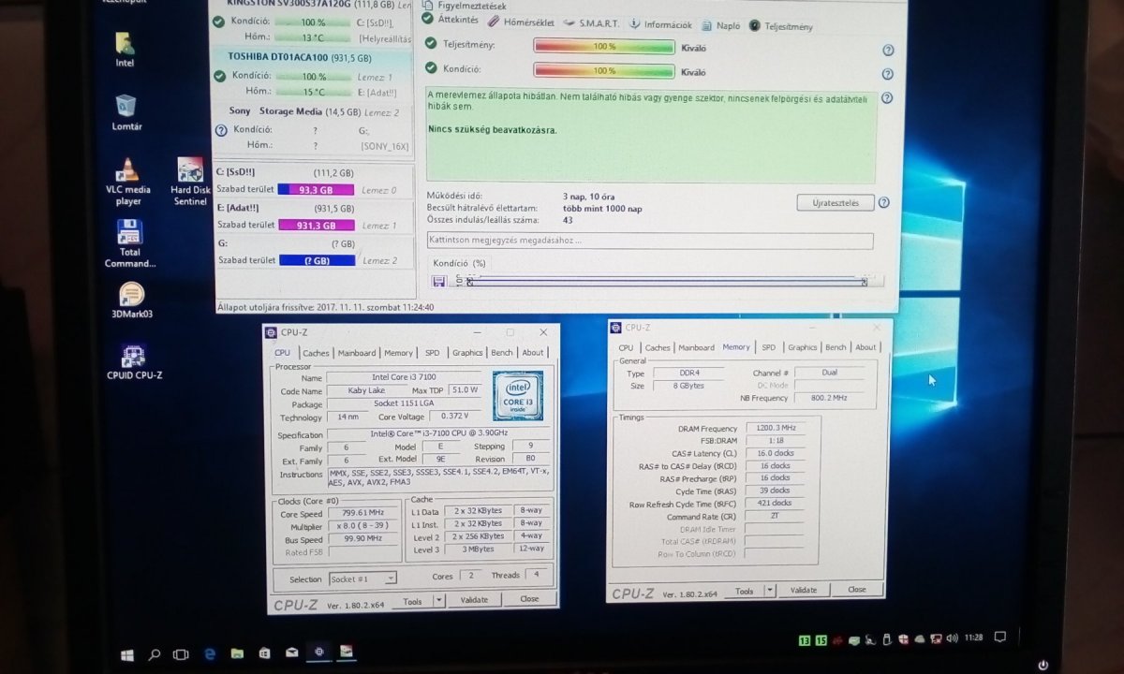Viewport: 1124px width, 674px height.
Task: Launch VLC media player from desktop
Action: [128, 182]
